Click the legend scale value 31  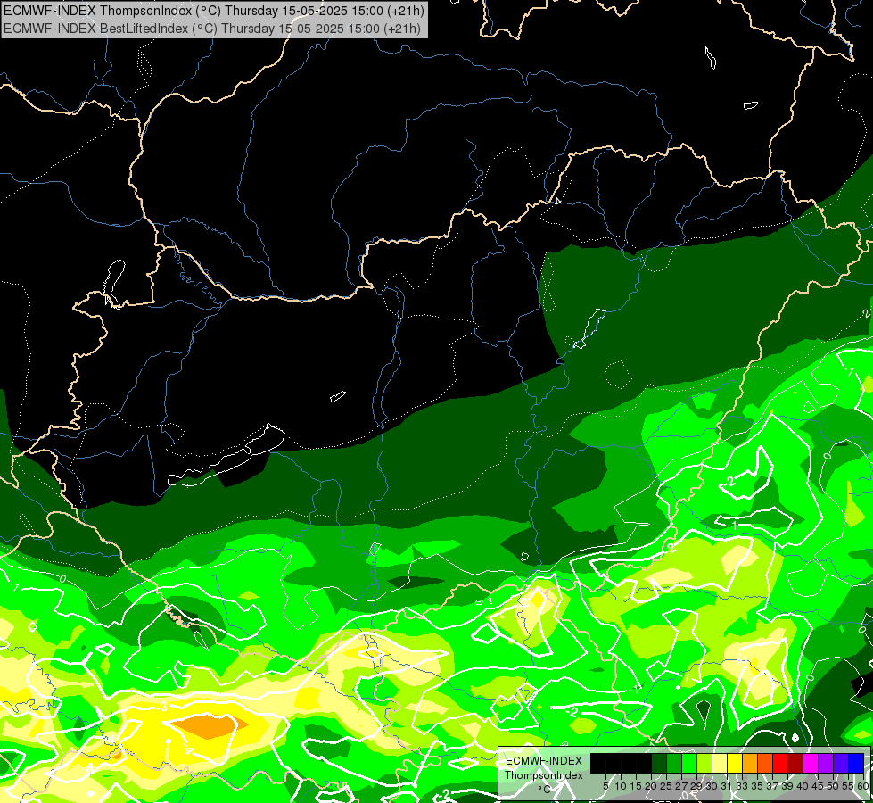(727, 786)
